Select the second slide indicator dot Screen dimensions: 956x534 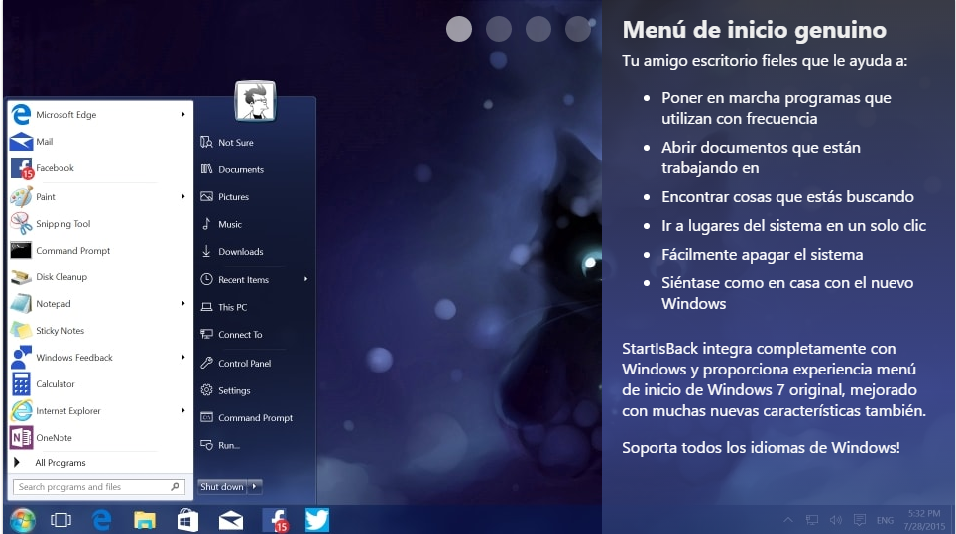pyautogui.click(x=499, y=29)
